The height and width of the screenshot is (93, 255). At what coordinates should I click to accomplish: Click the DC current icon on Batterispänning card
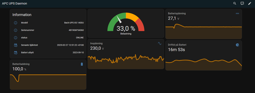(x=237, y=14)
